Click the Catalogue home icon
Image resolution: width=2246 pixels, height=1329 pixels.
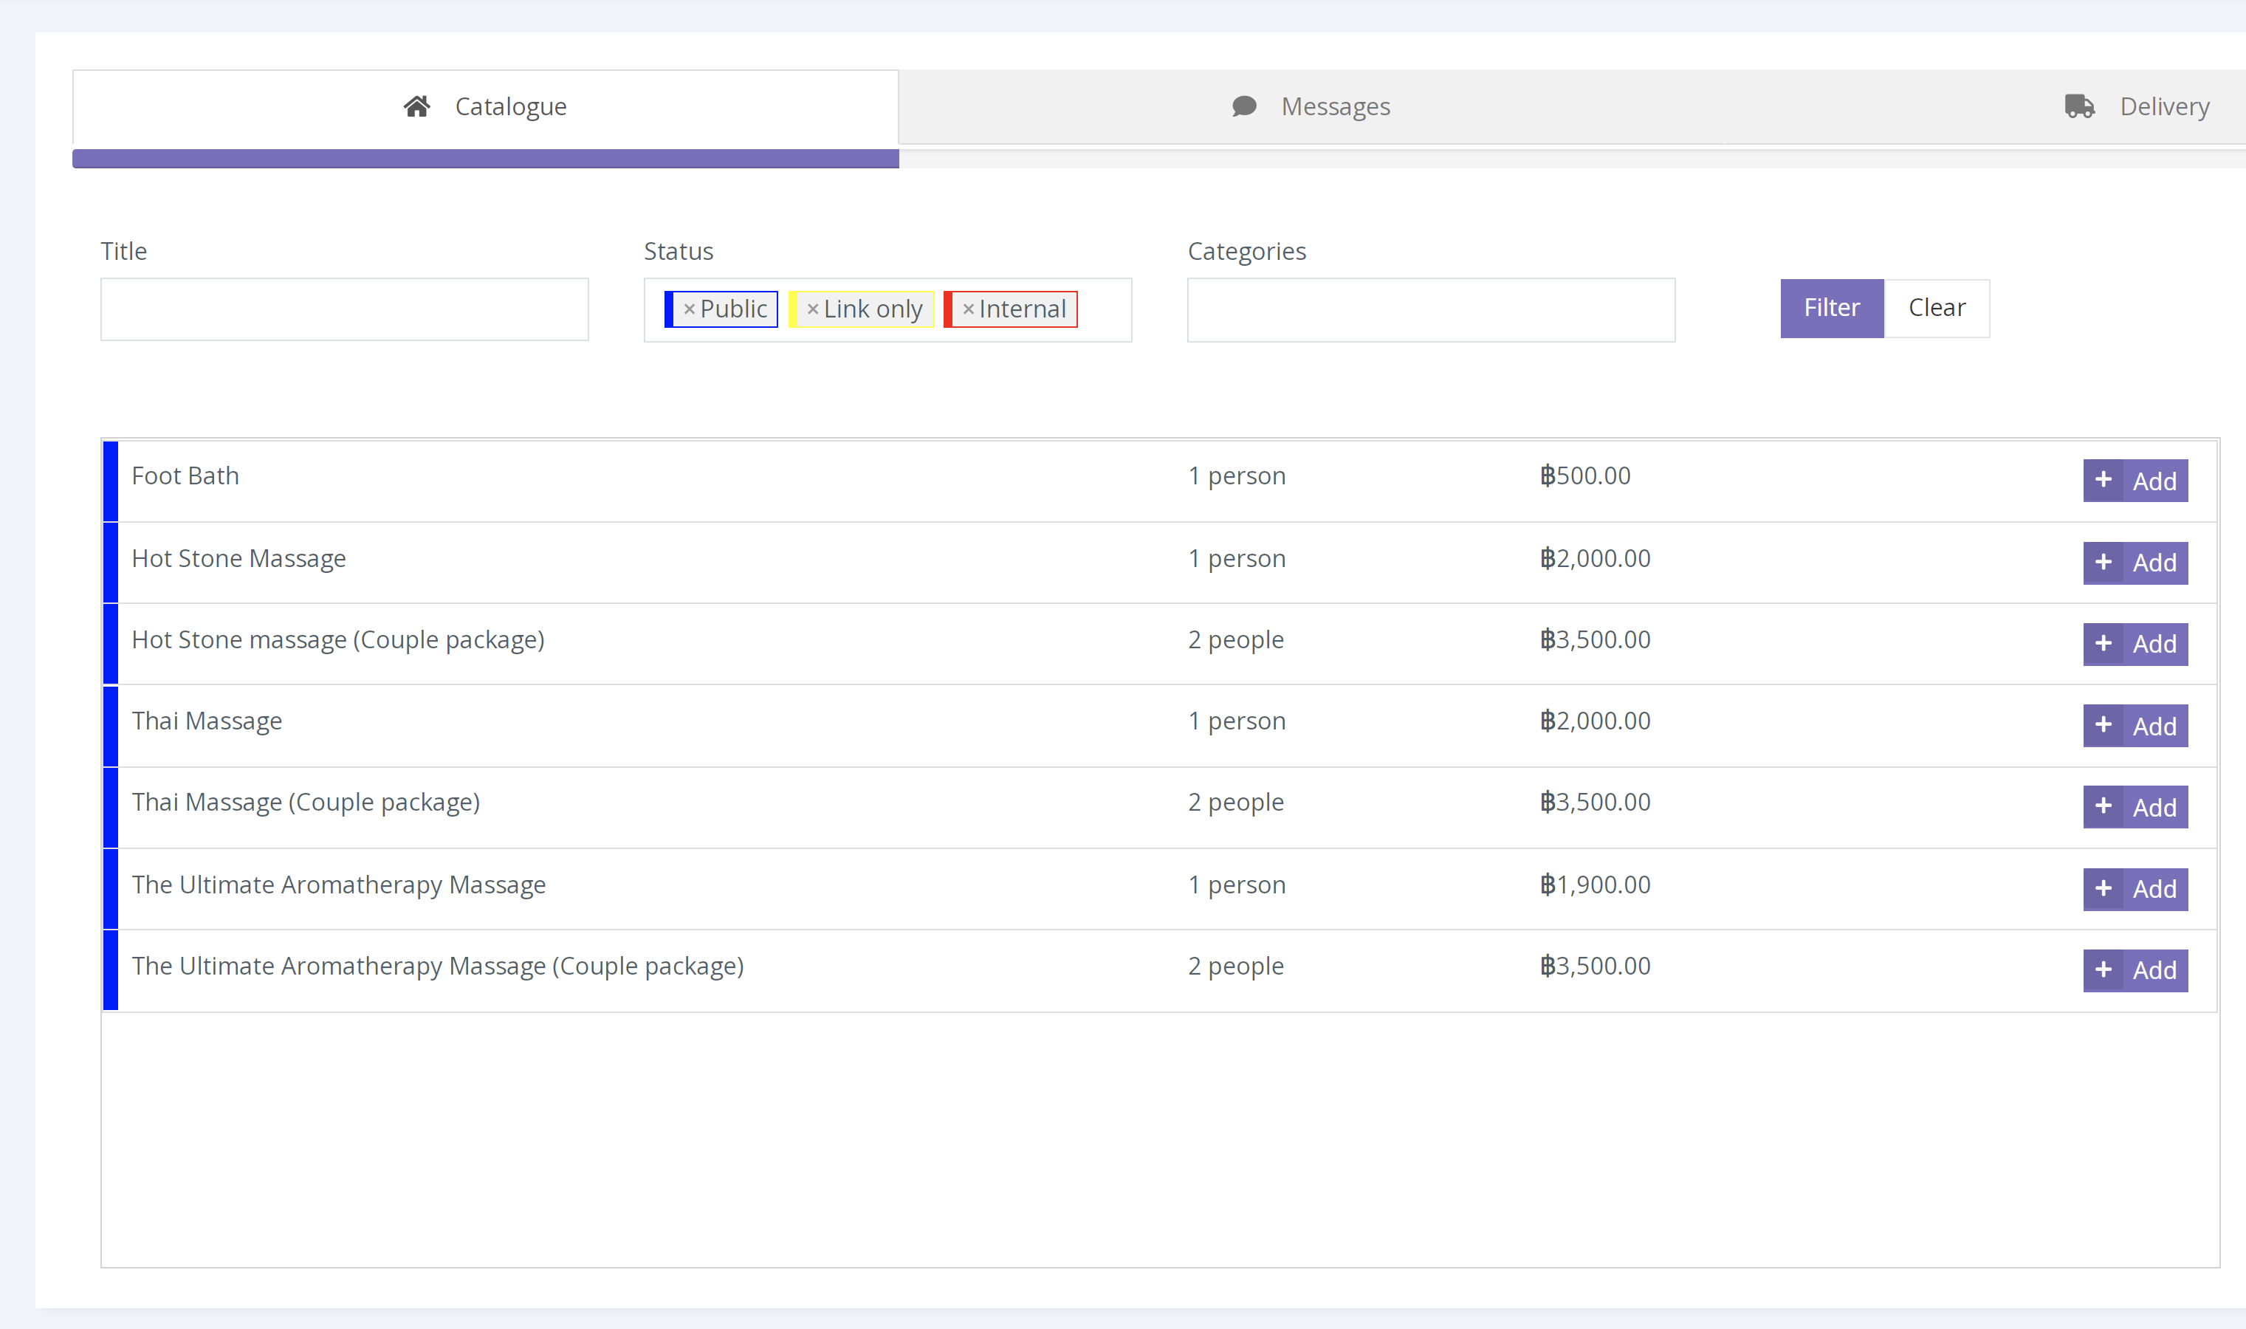pyautogui.click(x=416, y=106)
